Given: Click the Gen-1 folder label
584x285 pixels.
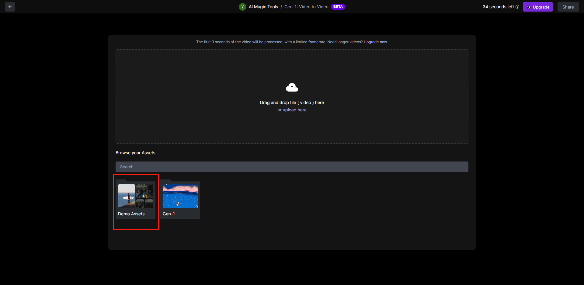Looking at the screenshot, I should coord(169,214).
